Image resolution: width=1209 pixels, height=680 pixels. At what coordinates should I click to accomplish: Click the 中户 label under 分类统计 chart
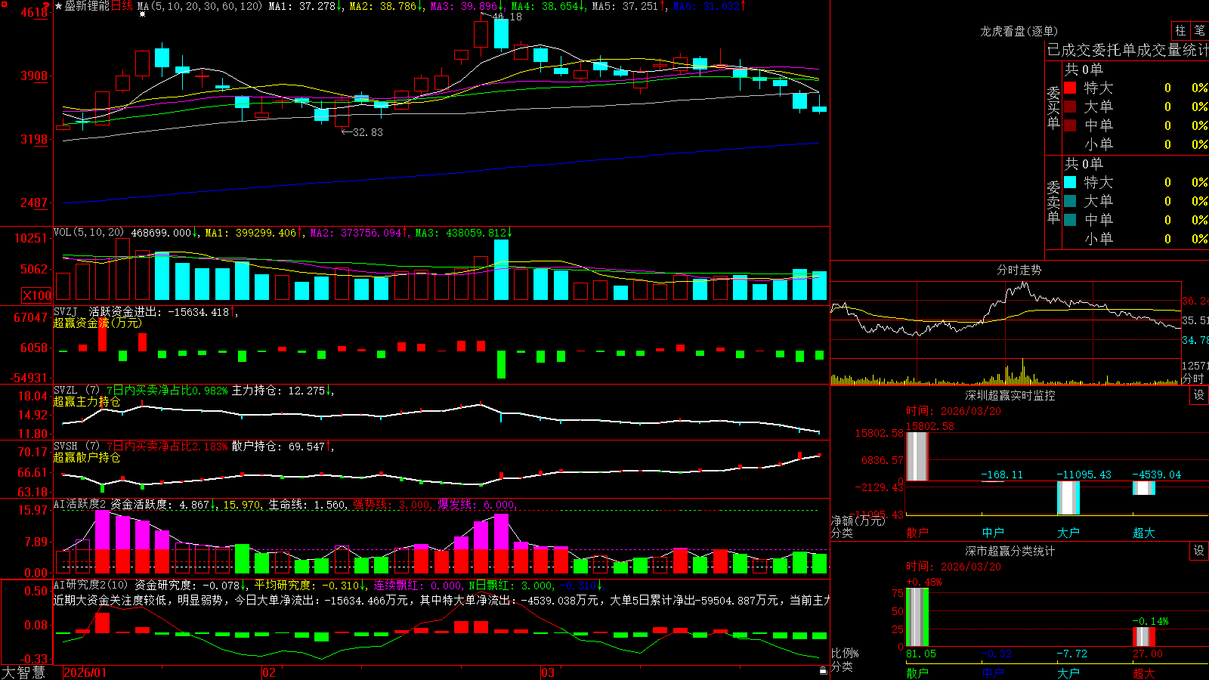coord(992,673)
